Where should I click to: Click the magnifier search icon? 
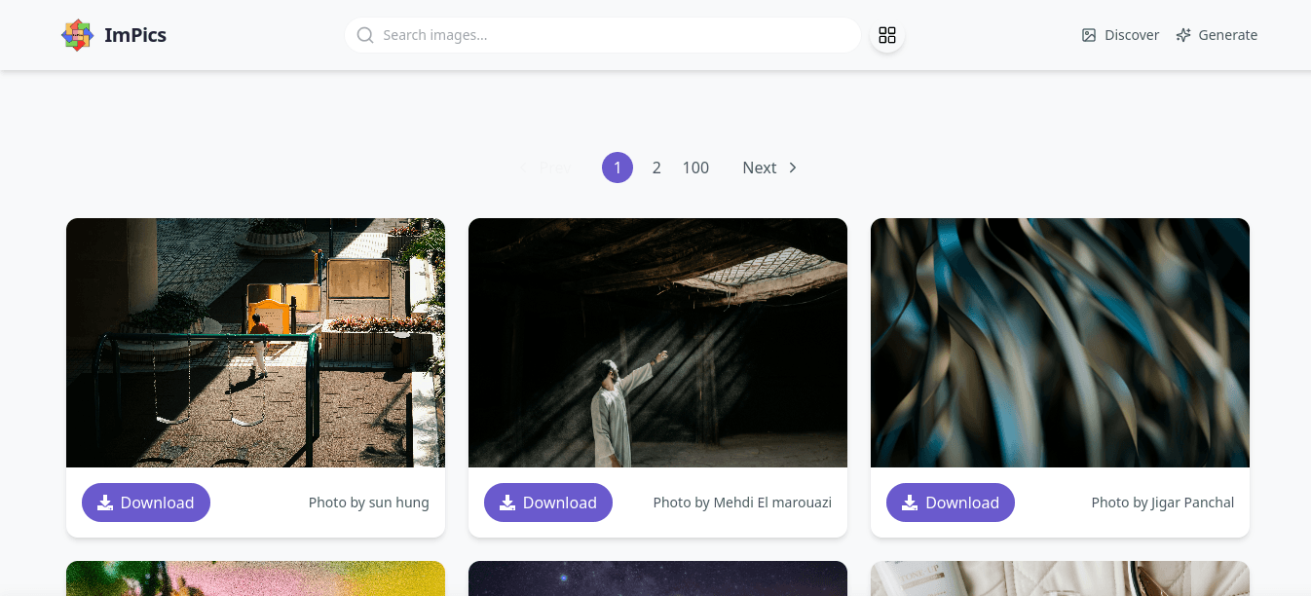point(365,35)
